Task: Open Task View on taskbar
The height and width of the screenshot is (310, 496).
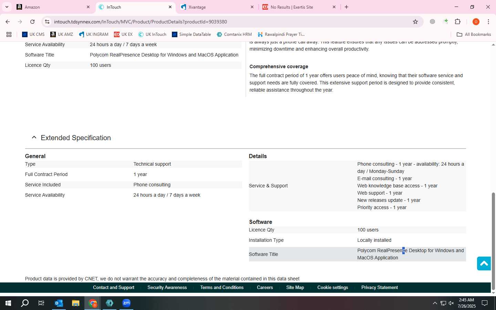Action: click(x=41, y=303)
